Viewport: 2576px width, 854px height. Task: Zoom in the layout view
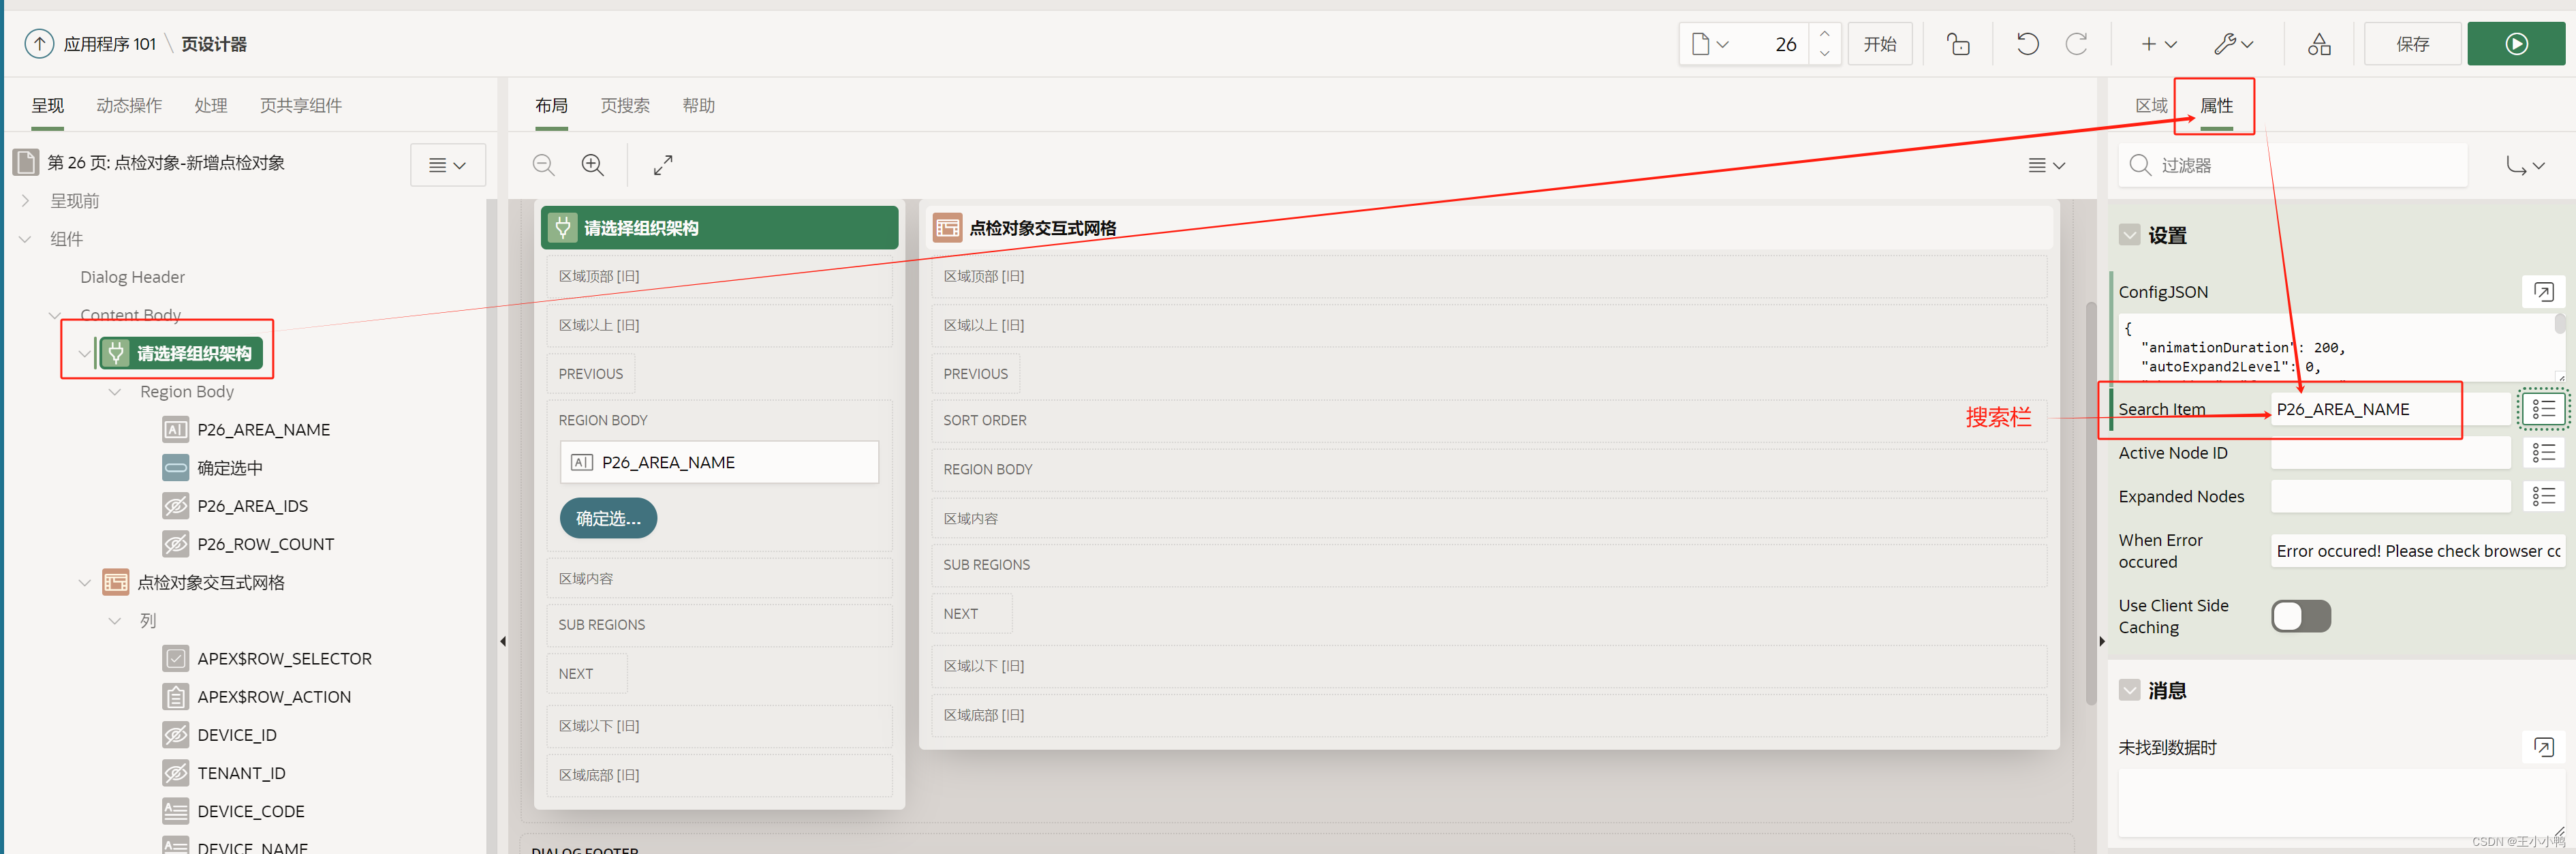(593, 165)
